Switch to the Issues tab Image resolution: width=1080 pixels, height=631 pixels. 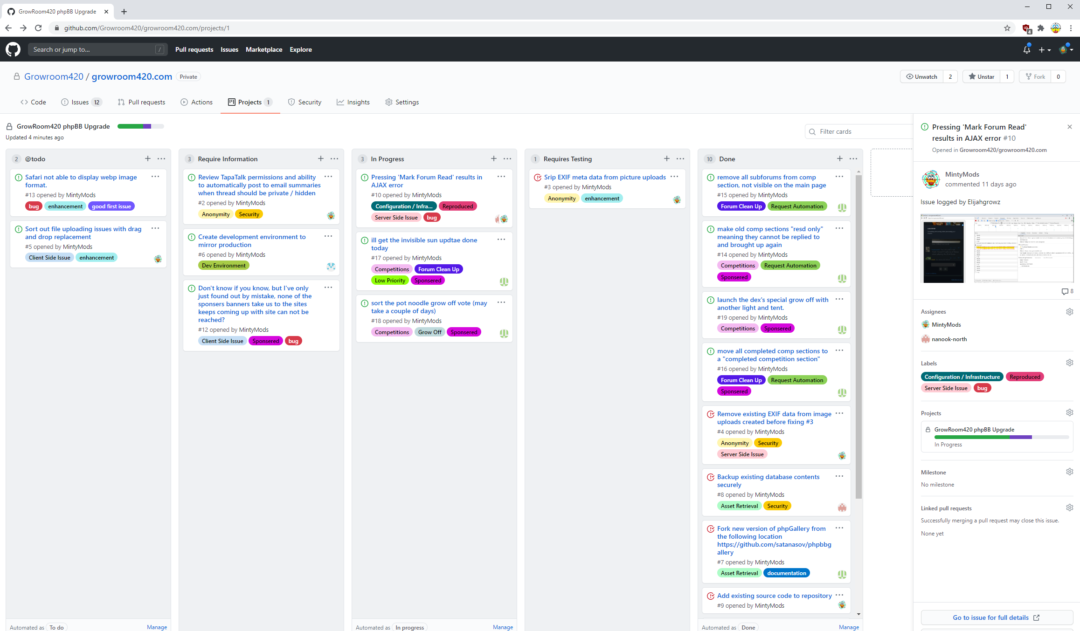80,102
